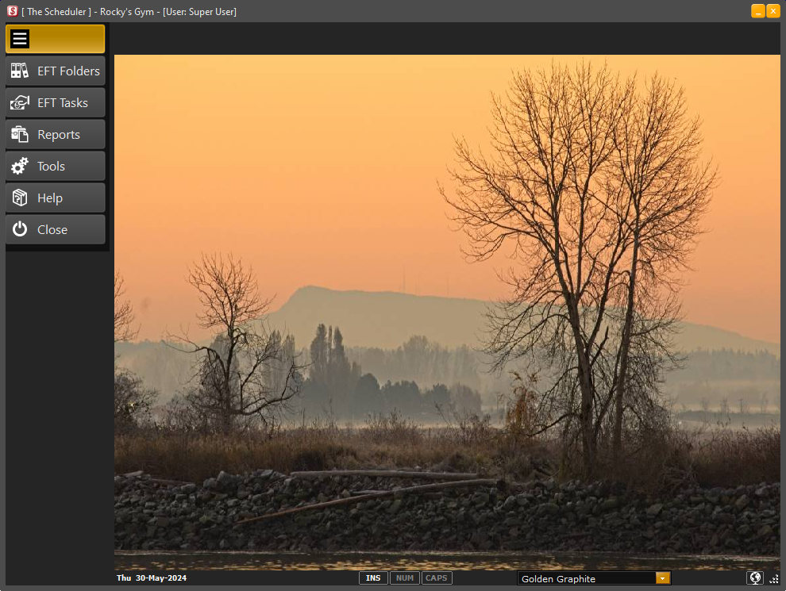Expand the Golden Graphite theme dropdown arrow
786x591 pixels.
pos(662,578)
